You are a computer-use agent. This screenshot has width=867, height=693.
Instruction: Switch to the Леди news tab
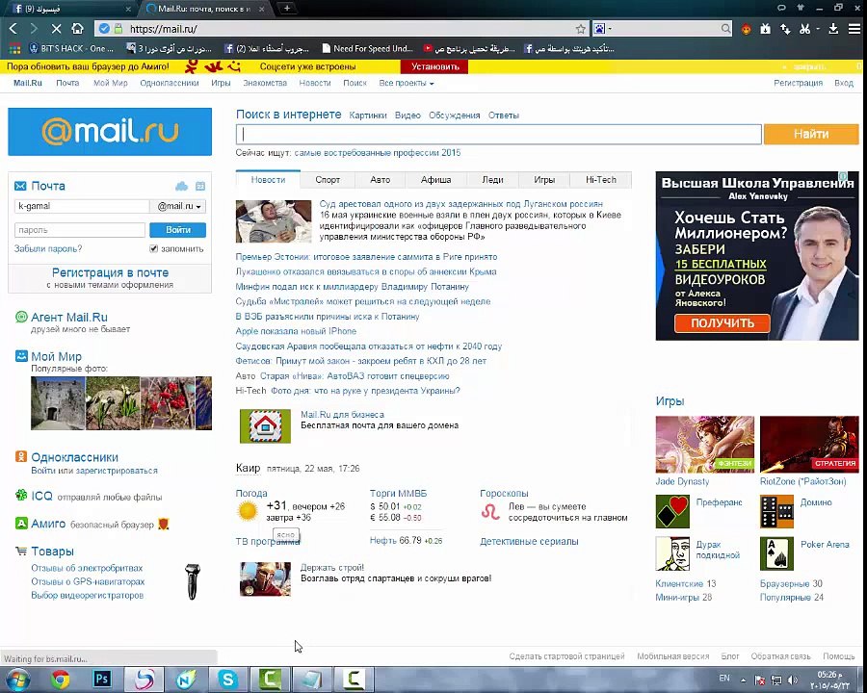pyautogui.click(x=492, y=180)
